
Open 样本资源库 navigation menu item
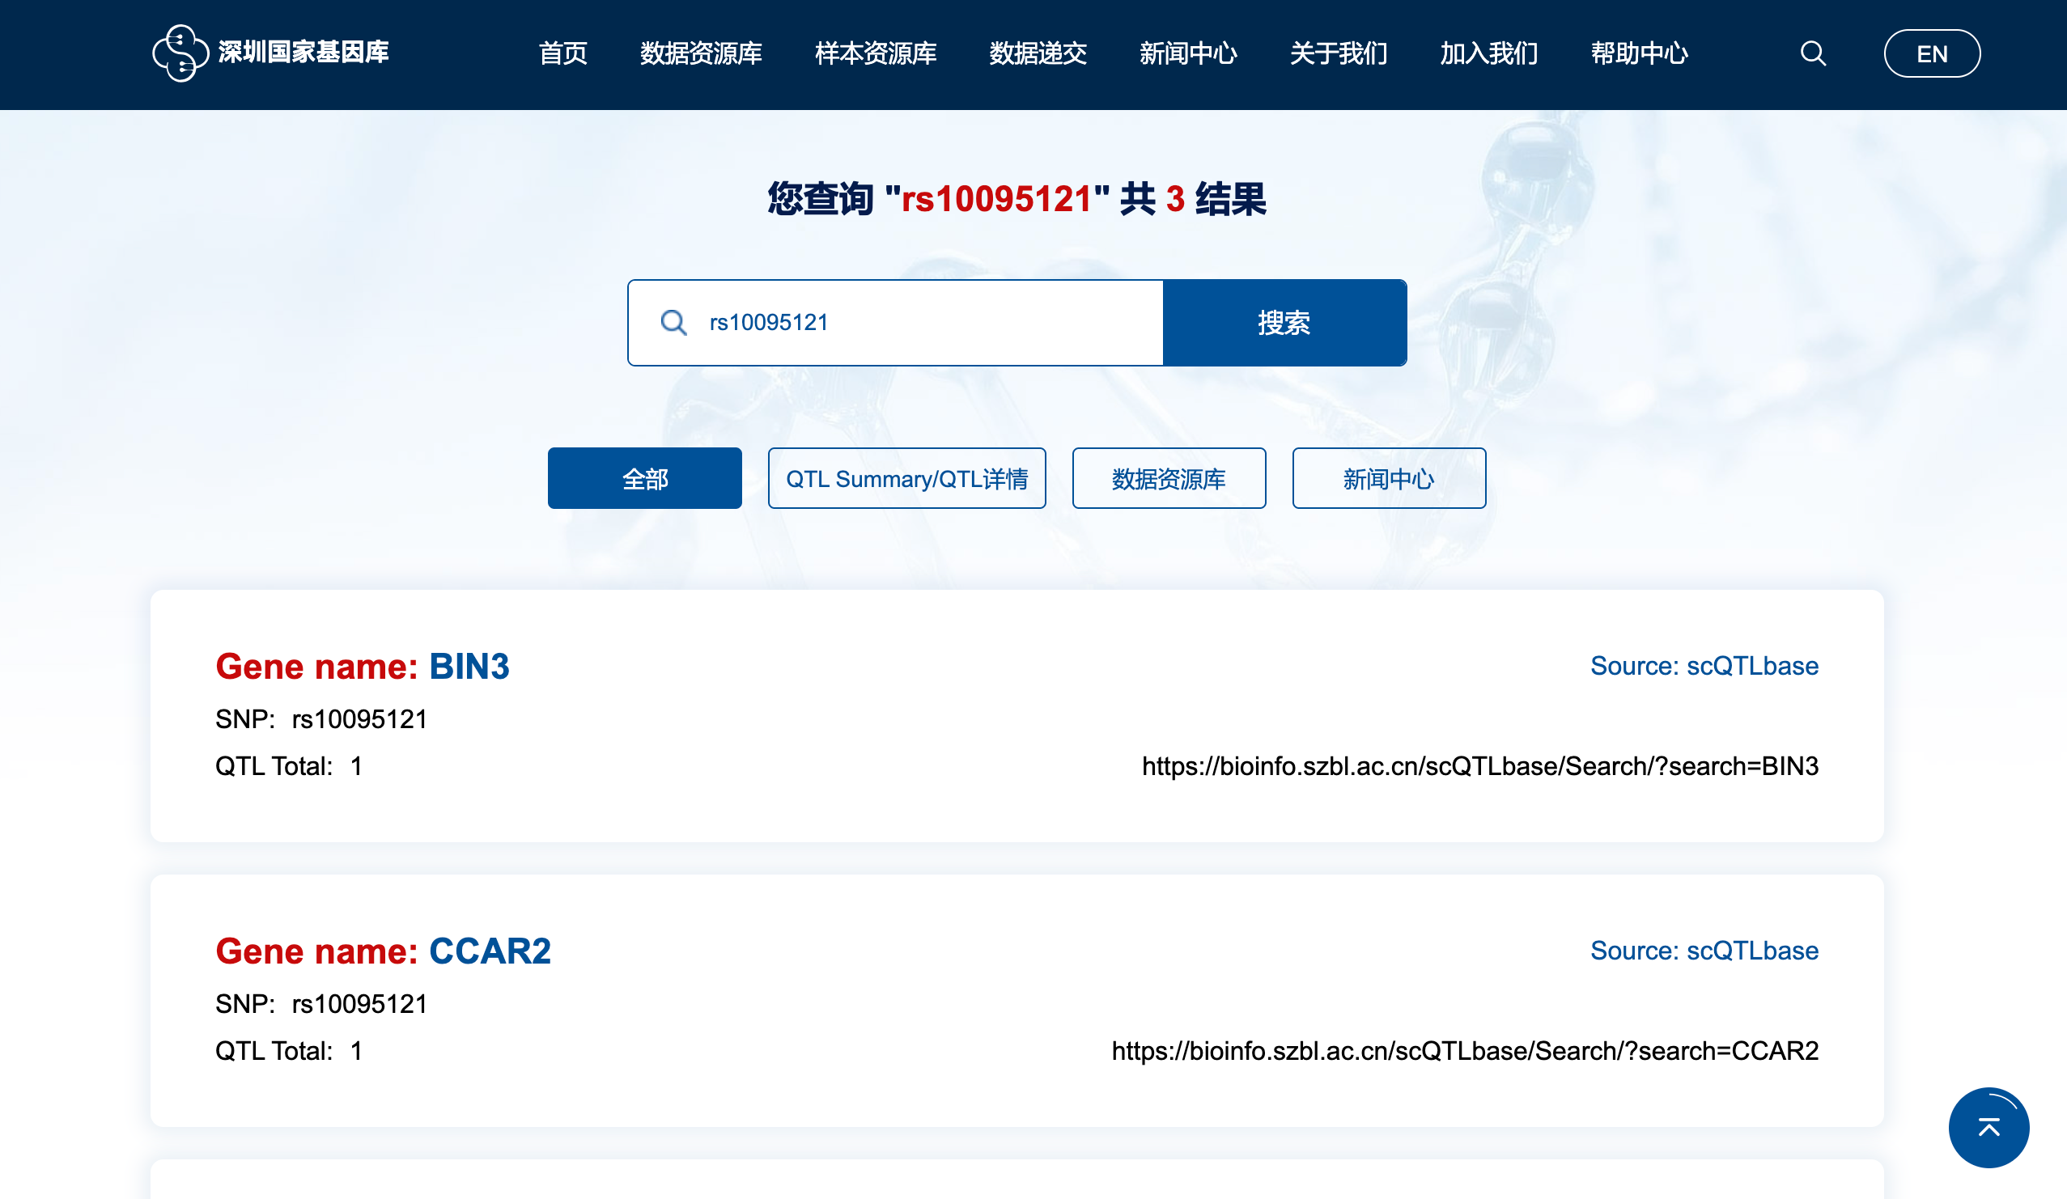[x=875, y=54]
